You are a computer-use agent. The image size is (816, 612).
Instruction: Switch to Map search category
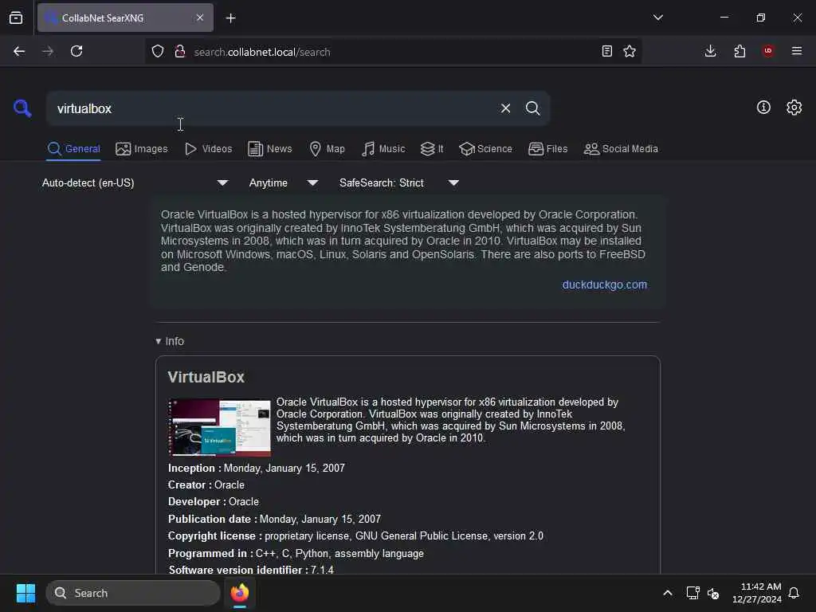(327, 149)
